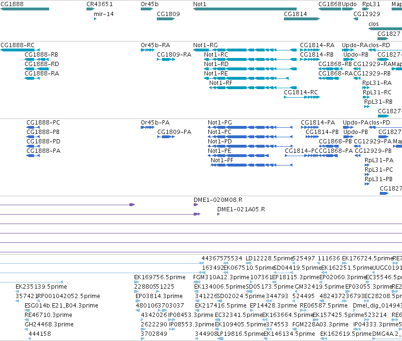Click transcript RpL31-RC
402x341 pixels.
[x=366, y=97]
